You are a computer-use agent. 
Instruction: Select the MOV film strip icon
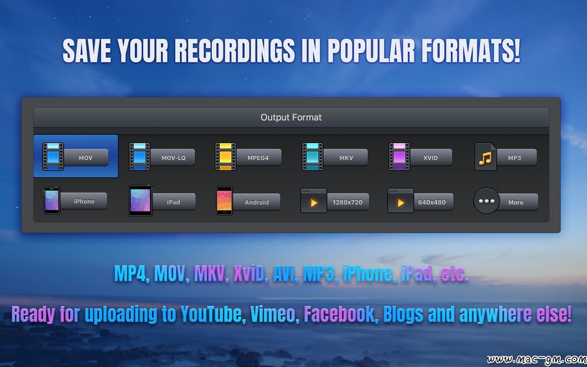pos(53,156)
